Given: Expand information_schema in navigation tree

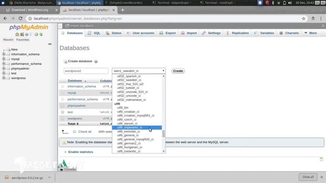Looking at the screenshot, I should coord(4,54).
